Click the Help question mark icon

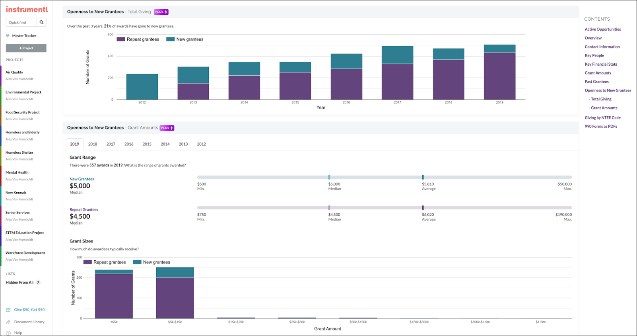(8, 333)
